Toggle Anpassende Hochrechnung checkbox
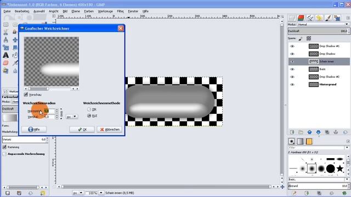Image resolution: width=351 pixels, height=197 pixels. (x=4, y=154)
